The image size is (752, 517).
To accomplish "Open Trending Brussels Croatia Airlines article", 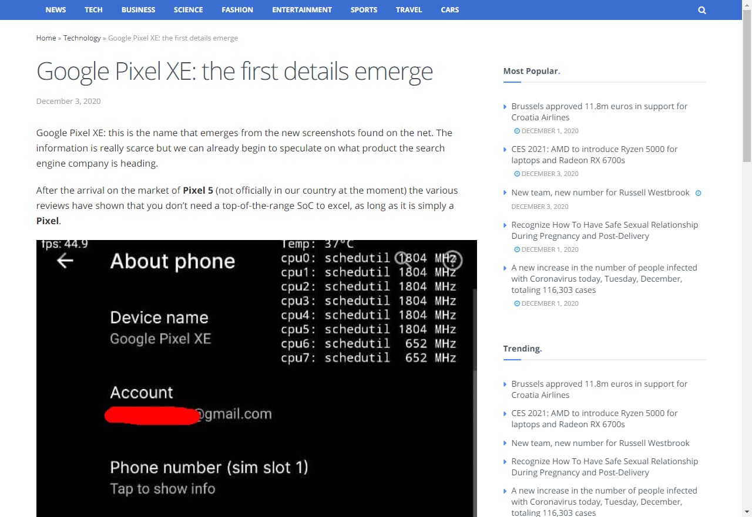I will click(599, 390).
